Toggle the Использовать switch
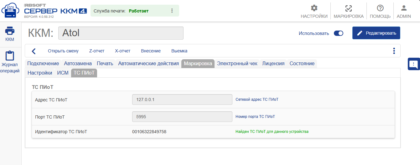The image size is (420, 165). (x=339, y=33)
